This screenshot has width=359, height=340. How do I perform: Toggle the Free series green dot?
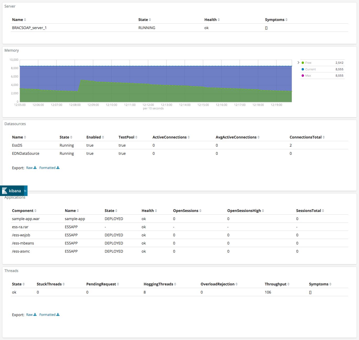303,63
